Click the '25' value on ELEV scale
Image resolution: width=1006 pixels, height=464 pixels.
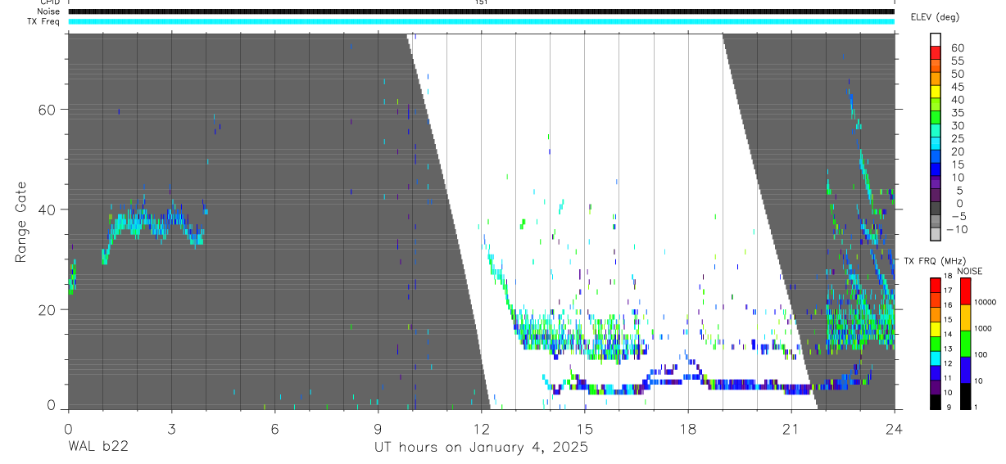pyautogui.click(x=957, y=138)
